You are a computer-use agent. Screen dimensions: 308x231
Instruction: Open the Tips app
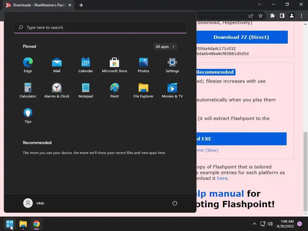point(28,116)
